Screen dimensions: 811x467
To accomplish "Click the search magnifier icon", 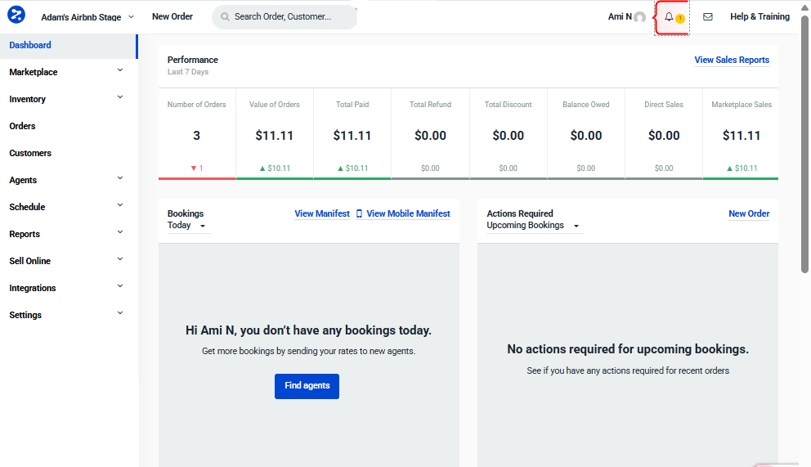I will point(225,16).
